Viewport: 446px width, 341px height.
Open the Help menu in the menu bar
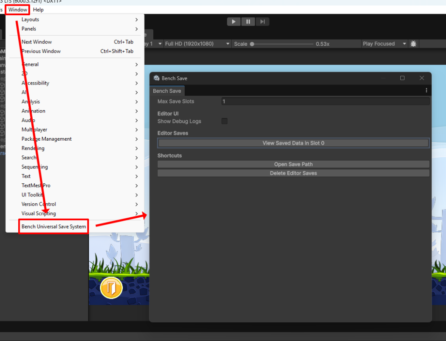38,10
